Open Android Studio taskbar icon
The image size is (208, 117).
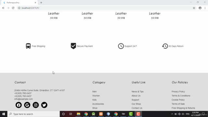93,114
